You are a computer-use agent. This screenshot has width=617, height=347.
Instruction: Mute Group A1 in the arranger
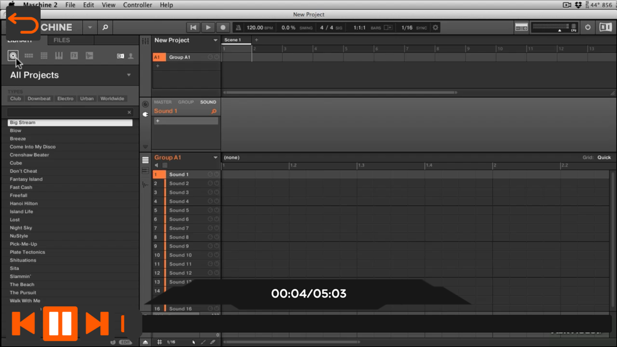(210, 57)
